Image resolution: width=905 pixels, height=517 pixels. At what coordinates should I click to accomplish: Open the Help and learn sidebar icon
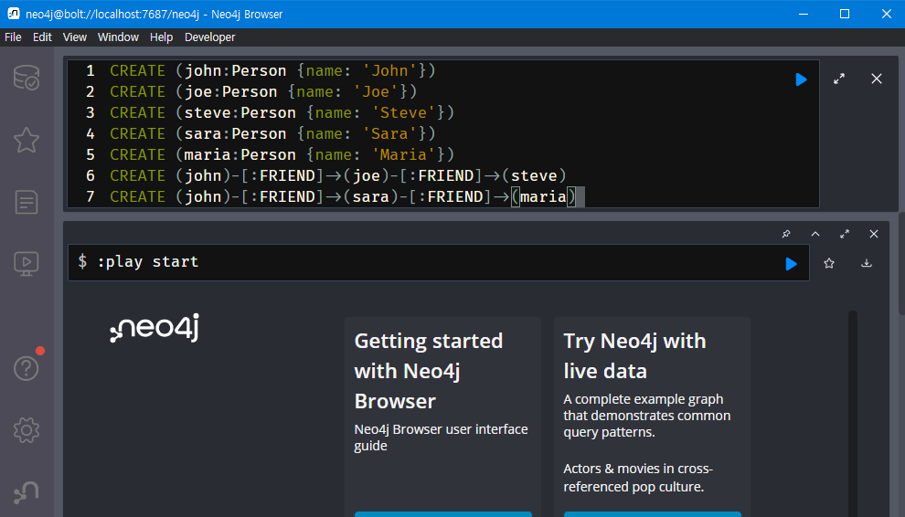pos(27,368)
